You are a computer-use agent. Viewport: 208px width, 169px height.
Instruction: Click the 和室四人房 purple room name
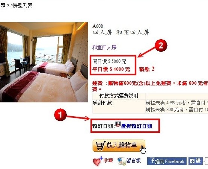pos(104,47)
